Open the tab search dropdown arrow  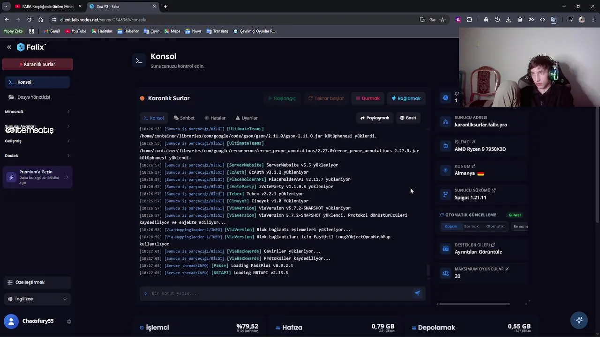point(6,7)
